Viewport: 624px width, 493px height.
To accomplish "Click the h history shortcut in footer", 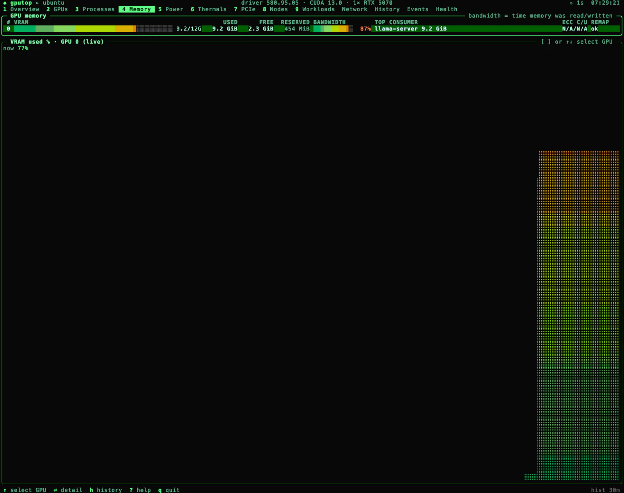I will click(106, 490).
